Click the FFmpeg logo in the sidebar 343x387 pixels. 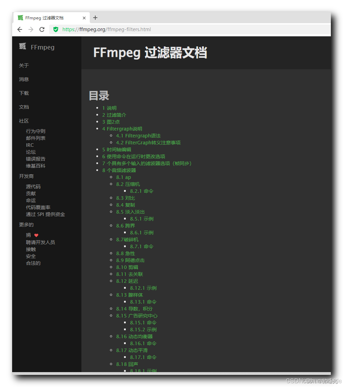[x=22, y=46]
